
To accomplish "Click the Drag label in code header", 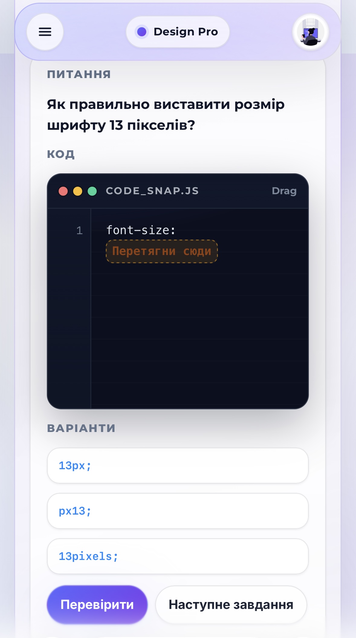I will pyautogui.click(x=284, y=191).
